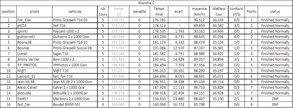Select average speed 90.512 cell

click(199, 20)
